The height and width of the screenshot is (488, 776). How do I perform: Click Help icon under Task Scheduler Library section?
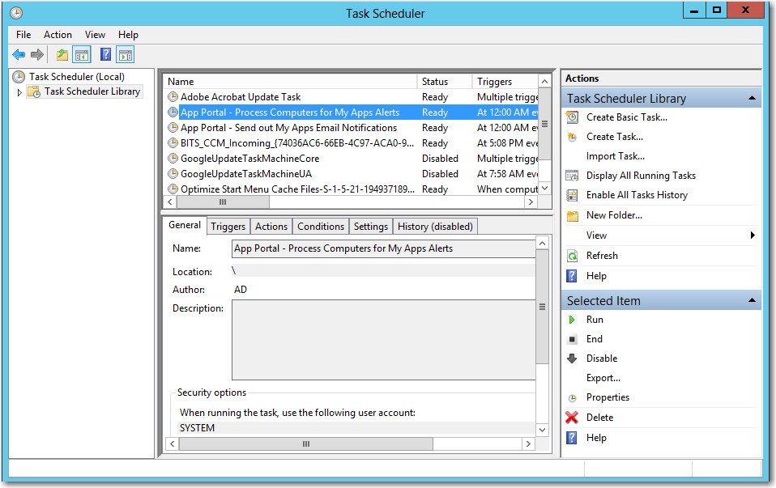click(x=572, y=276)
